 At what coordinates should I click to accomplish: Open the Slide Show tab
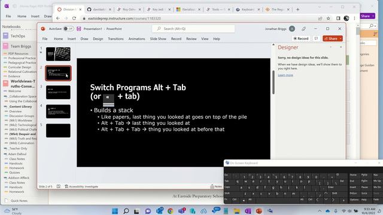(x=158, y=39)
